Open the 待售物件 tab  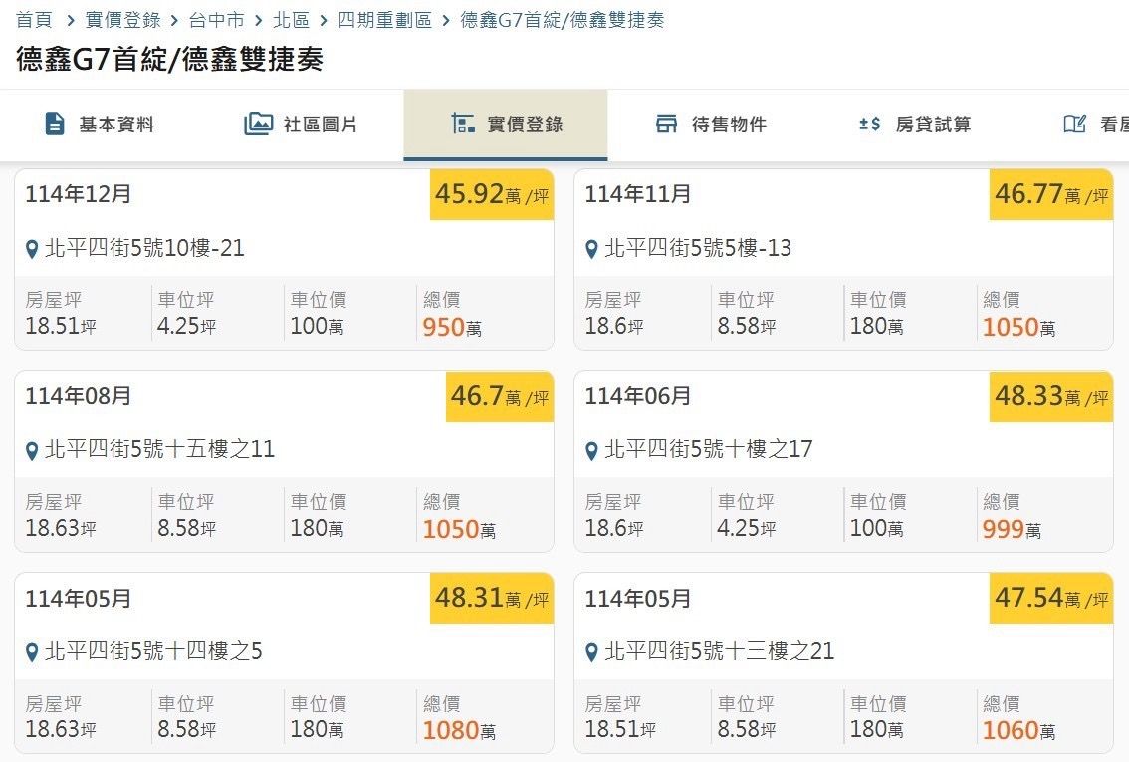coord(729,125)
